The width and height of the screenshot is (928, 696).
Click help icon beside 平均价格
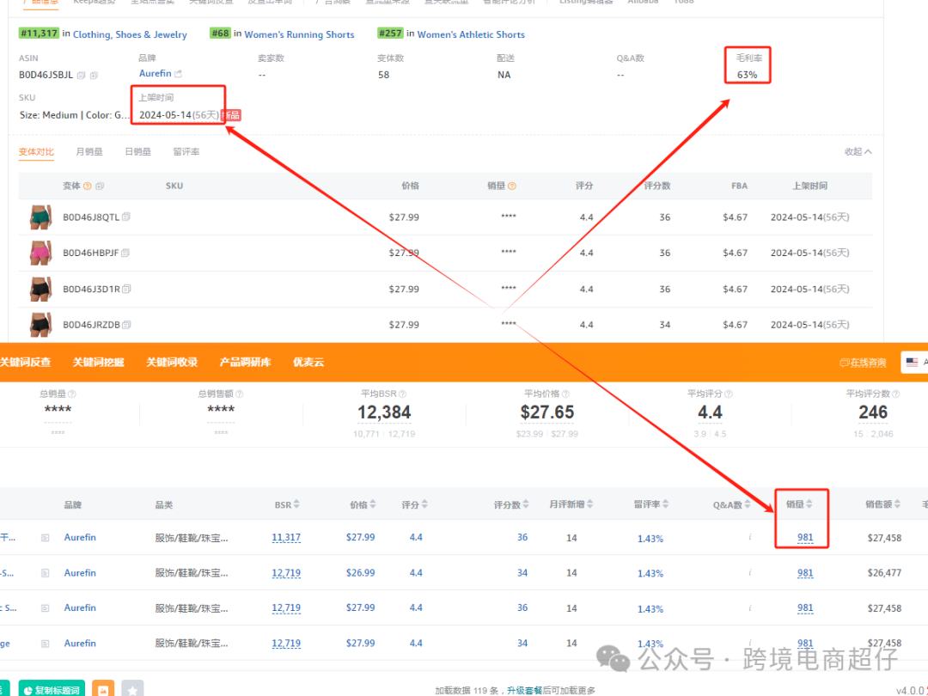coord(571,394)
